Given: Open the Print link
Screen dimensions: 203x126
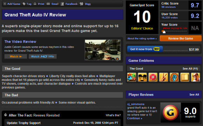Looking at the screenshot, I should pyautogui.click(x=41, y=4).
